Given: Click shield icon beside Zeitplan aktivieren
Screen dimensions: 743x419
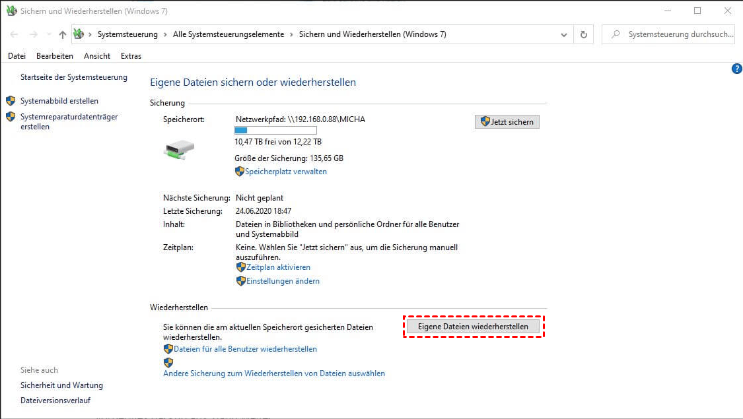Looking at the screenshot, I should [240, 267].
